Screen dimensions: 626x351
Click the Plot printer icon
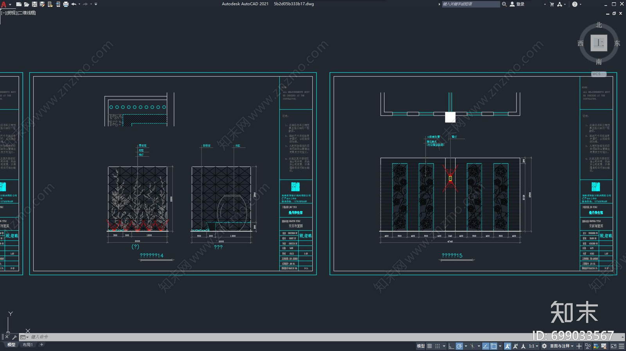coord(65,4)
